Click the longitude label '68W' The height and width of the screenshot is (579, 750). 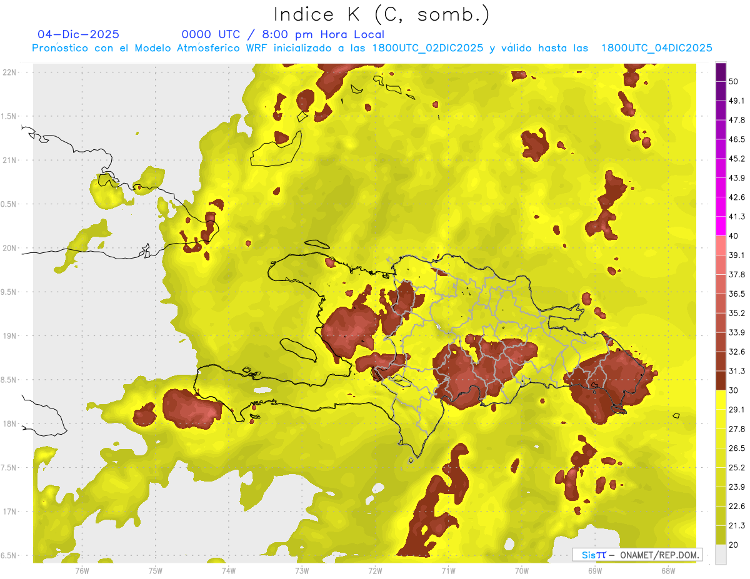coord(667,571)
